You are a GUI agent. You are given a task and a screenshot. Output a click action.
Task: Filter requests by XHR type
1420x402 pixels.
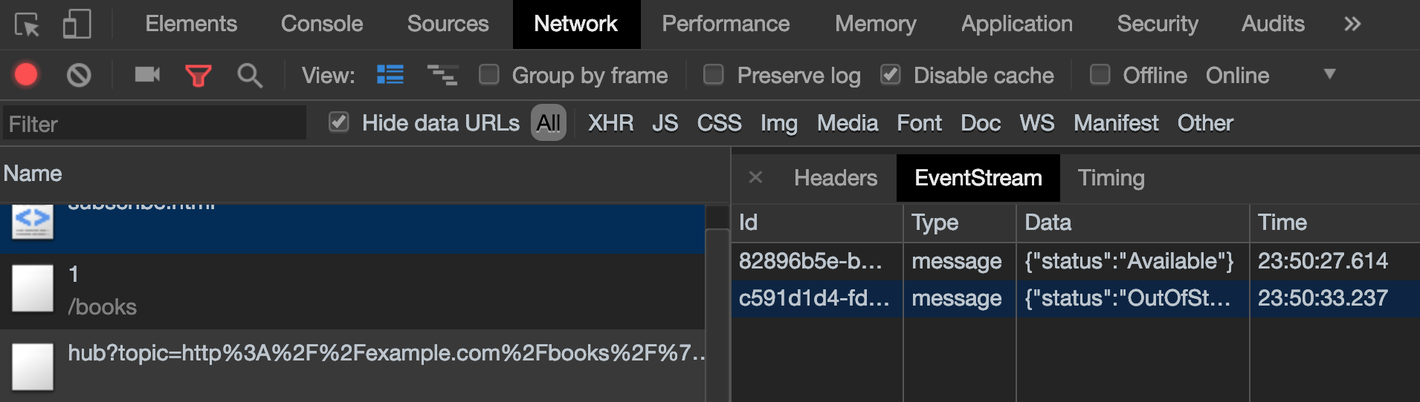click(x=610, y=123)
